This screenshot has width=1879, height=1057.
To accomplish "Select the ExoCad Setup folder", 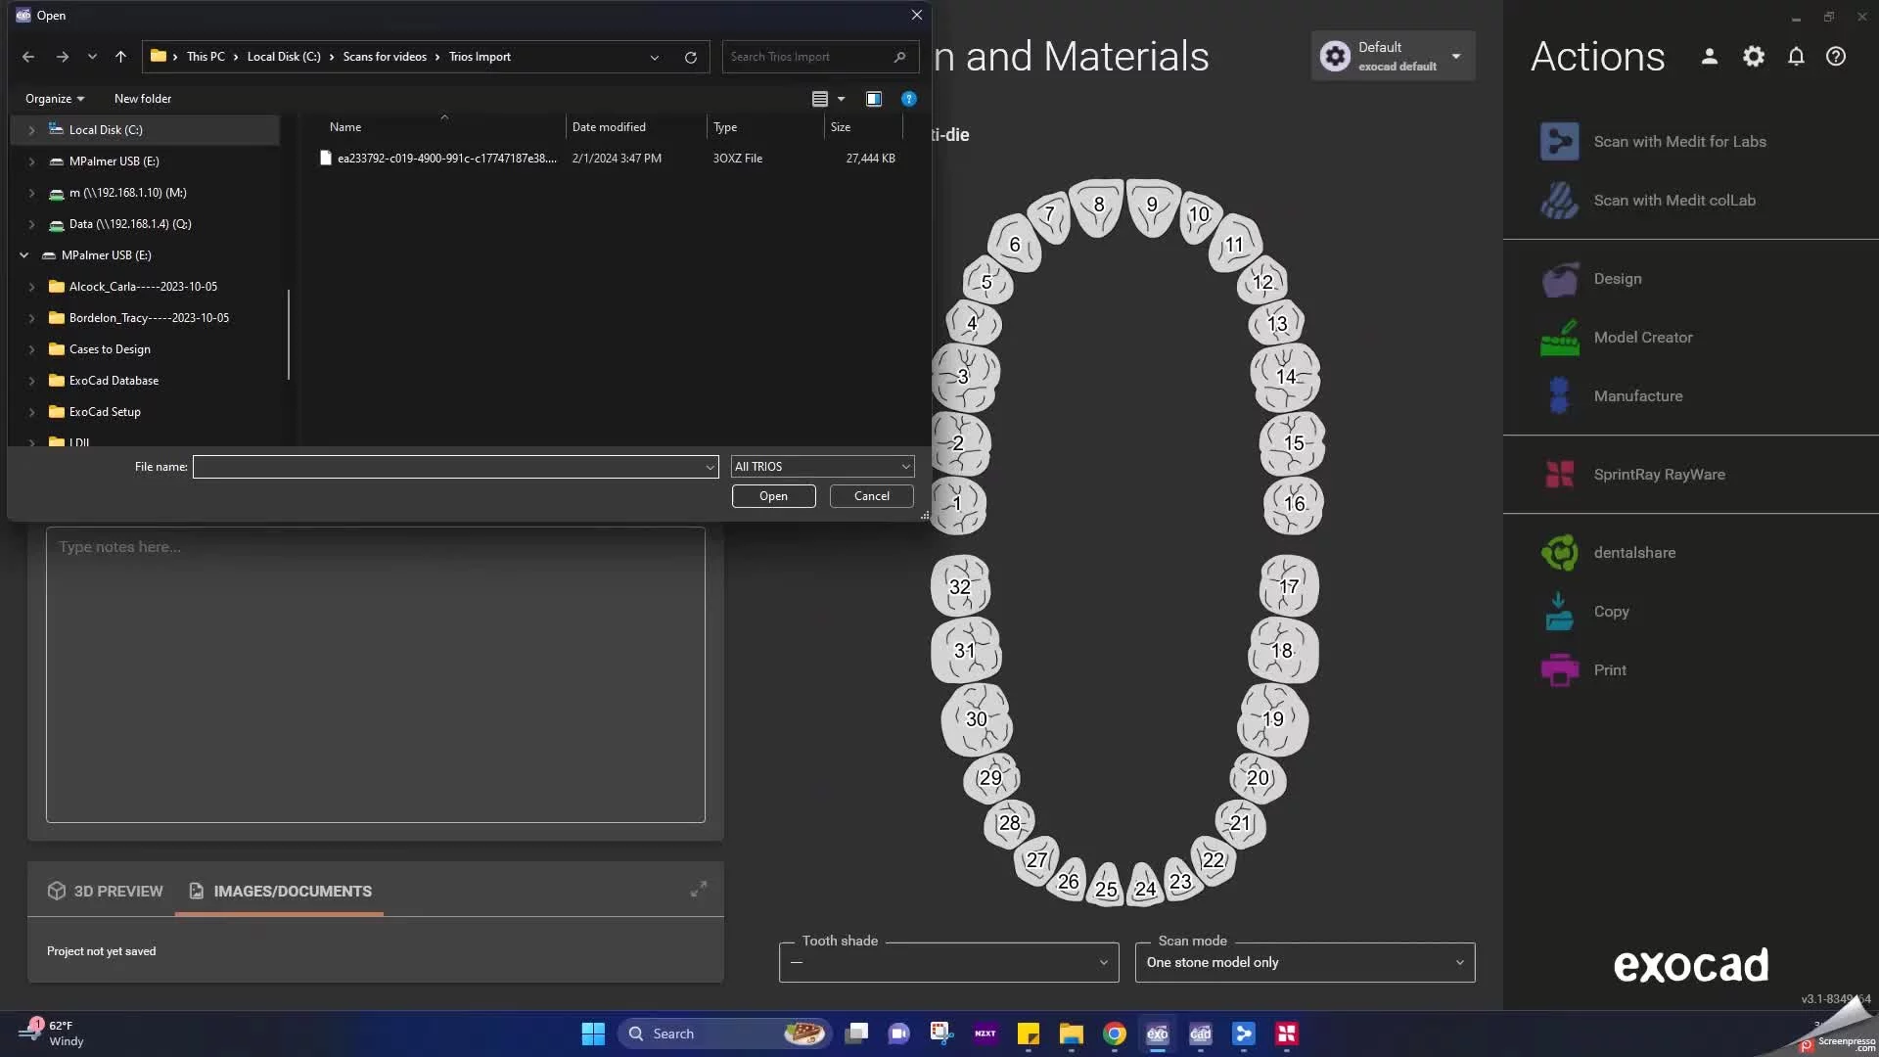I will click(x=105, y=412).
